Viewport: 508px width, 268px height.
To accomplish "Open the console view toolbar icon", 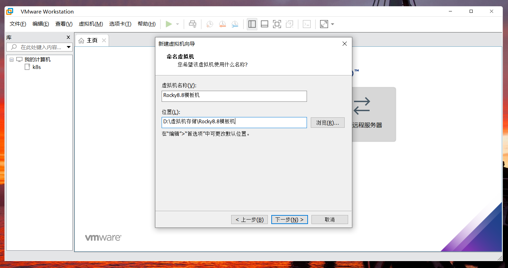I will [307, 24].
